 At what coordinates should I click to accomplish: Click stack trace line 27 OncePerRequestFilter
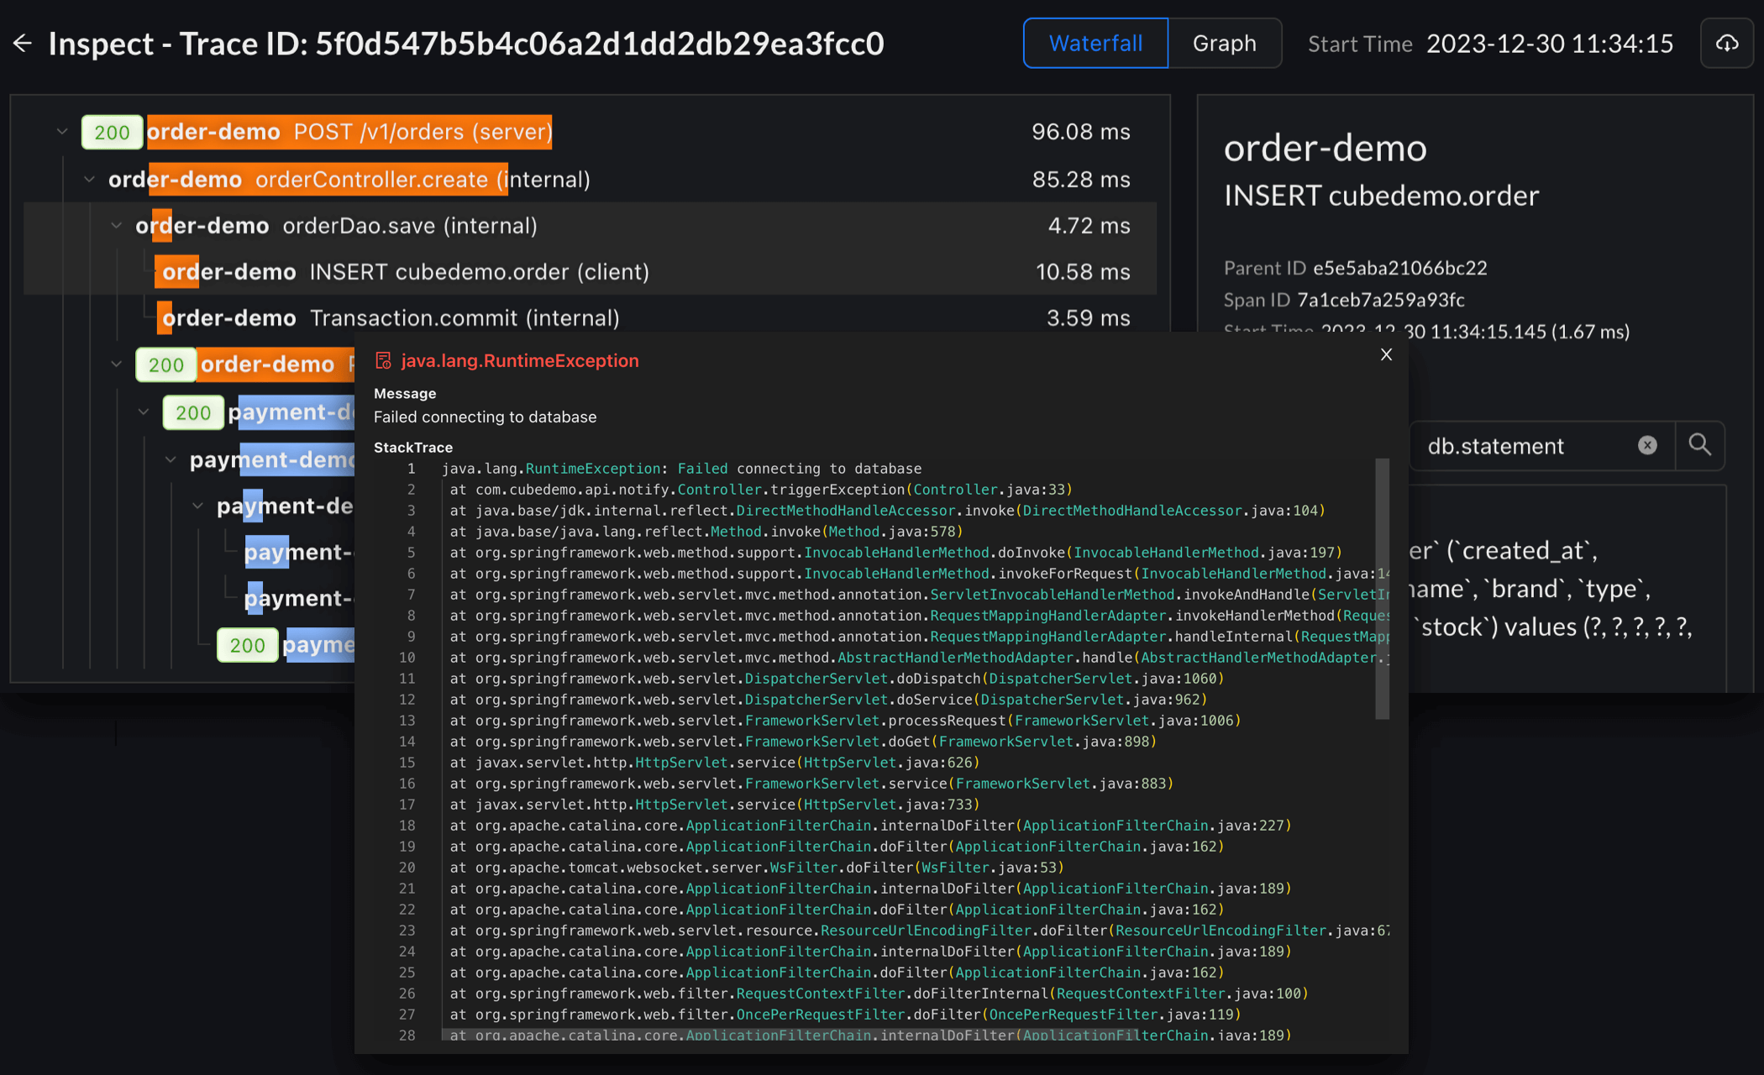845,1015
